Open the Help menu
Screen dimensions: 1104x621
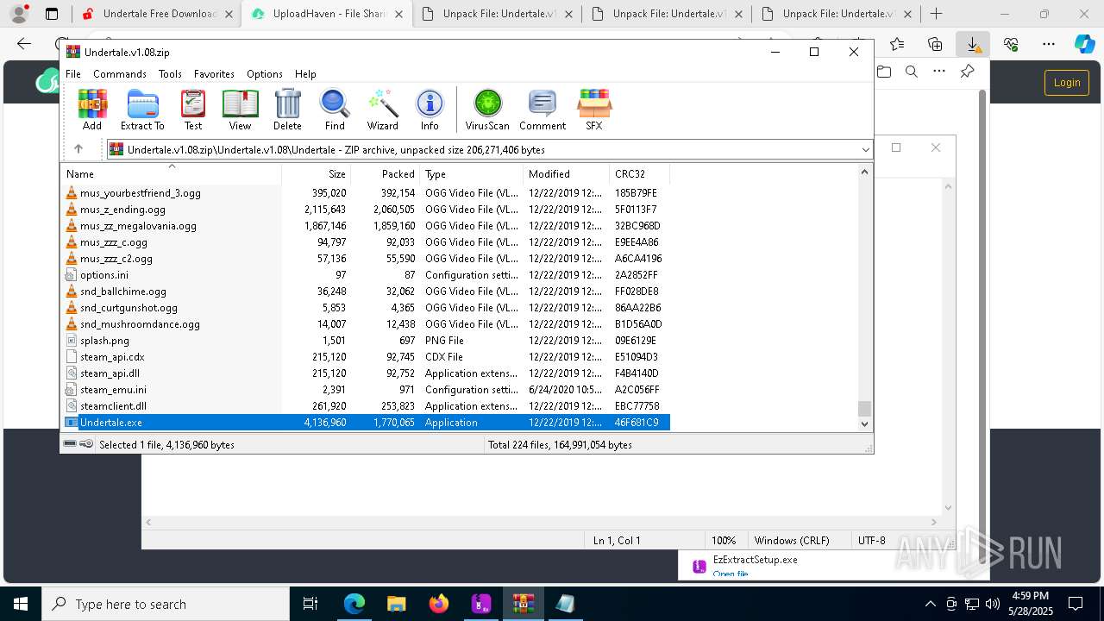[x=305, y=74]
